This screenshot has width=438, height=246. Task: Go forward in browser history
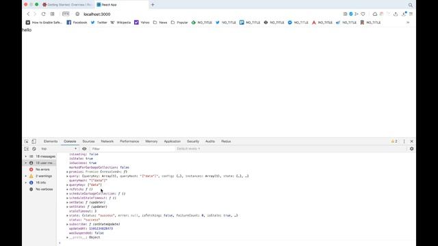(x=35, y=14)
